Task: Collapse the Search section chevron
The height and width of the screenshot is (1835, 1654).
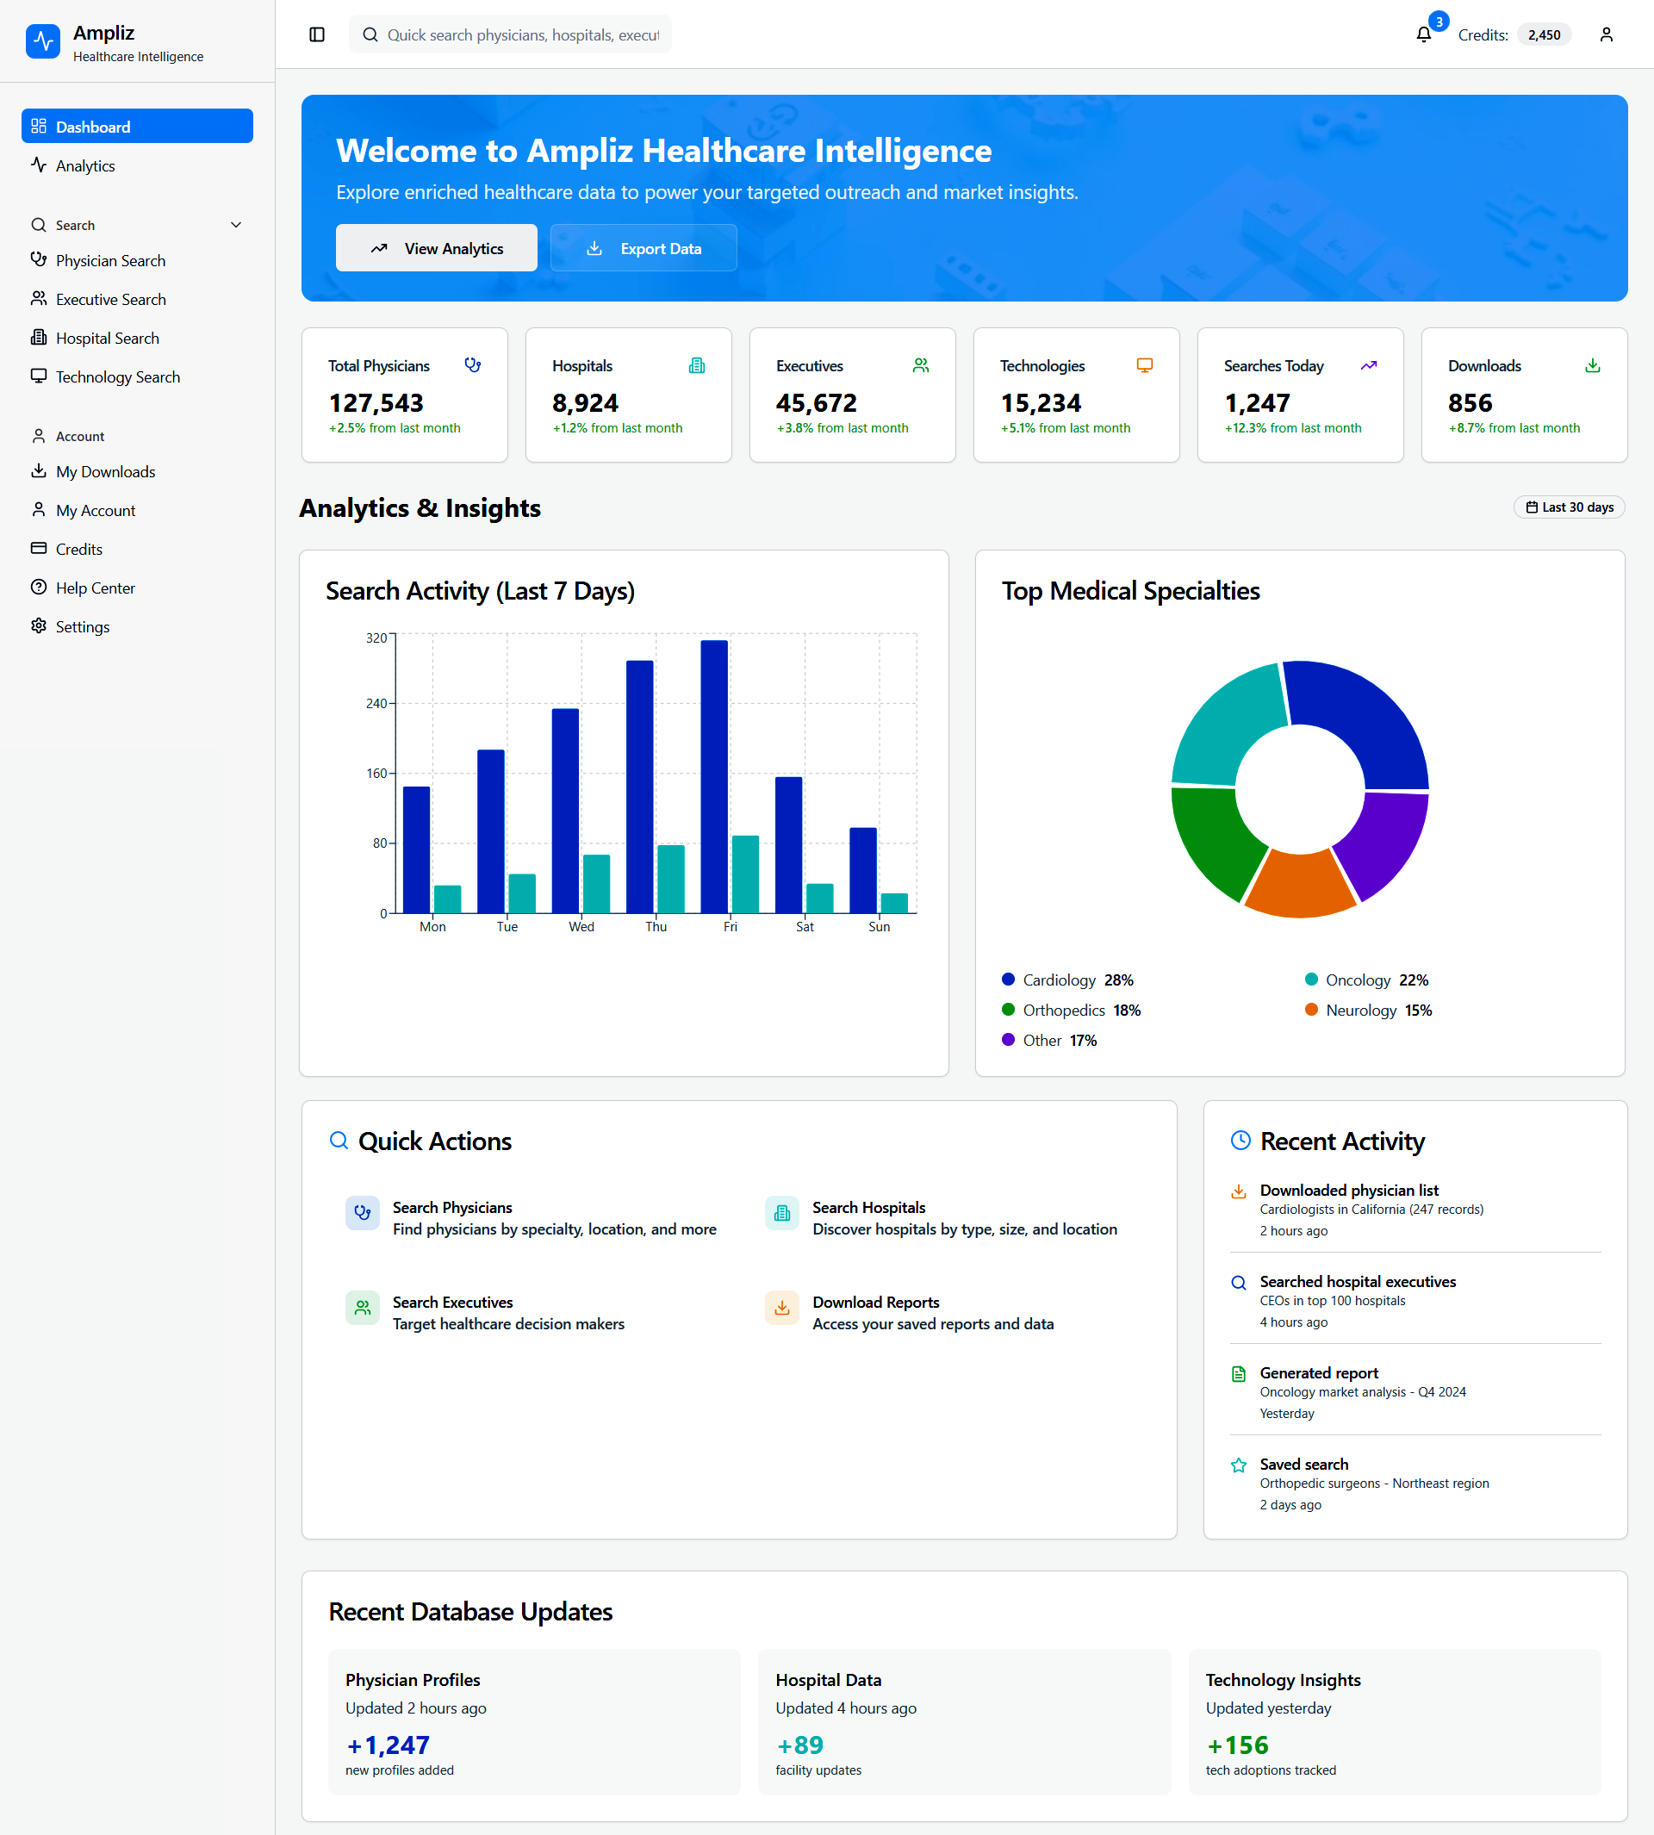Action: [236, 226]
